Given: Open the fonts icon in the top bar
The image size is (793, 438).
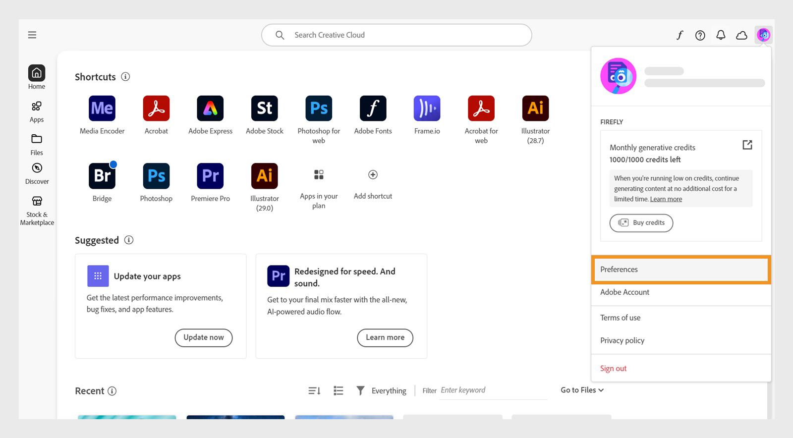Looking at the screenshot, I should (x=680, y=35).
